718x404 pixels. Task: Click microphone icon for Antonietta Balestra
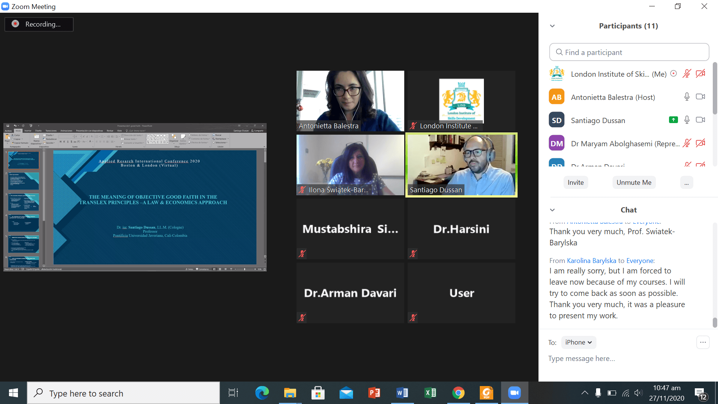click(687, 97)
